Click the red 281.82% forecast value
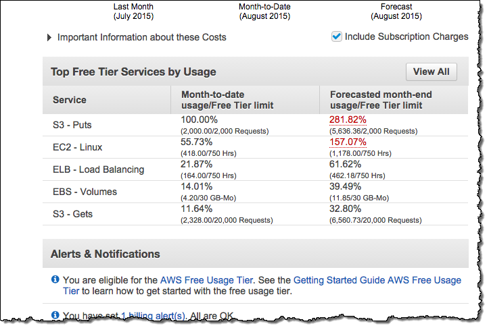This screenshot has width=489, height=328. click(x=348, y=119)
